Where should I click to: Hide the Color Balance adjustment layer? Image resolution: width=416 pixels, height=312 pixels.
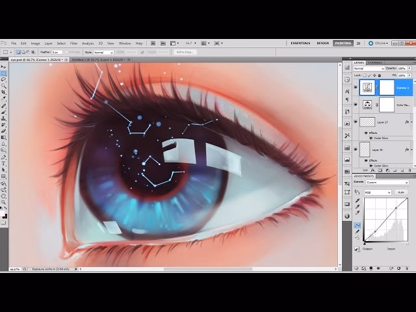coord(356,105)
